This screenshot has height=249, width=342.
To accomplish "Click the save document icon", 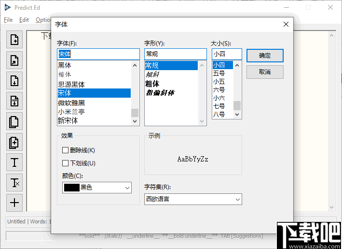I will pyautogui.click(x=14, y=80).
